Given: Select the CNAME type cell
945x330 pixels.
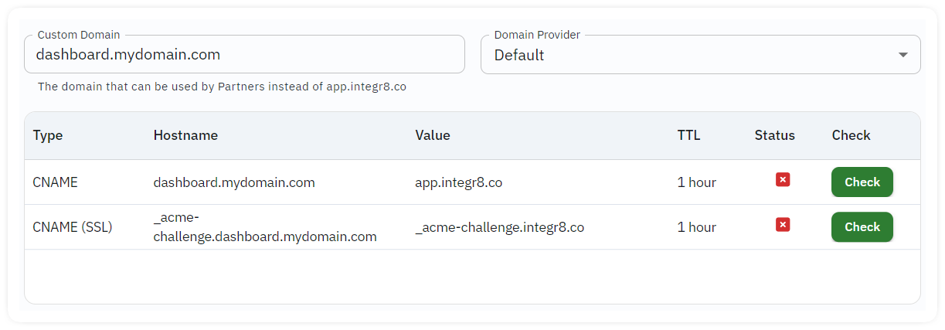Looking at the screenshot, I should click(x=56, y=182).
